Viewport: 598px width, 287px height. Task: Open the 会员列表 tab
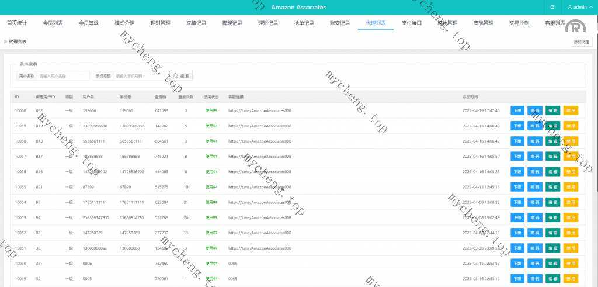pyautogui.click(x=53, y=23)
